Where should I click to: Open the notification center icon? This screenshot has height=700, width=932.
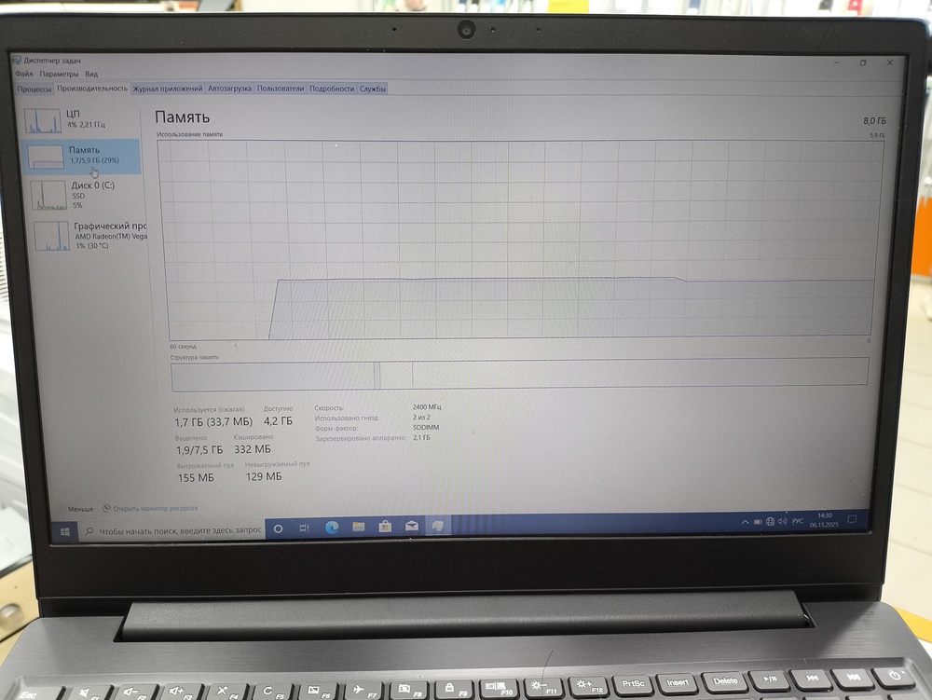[851, 520]
